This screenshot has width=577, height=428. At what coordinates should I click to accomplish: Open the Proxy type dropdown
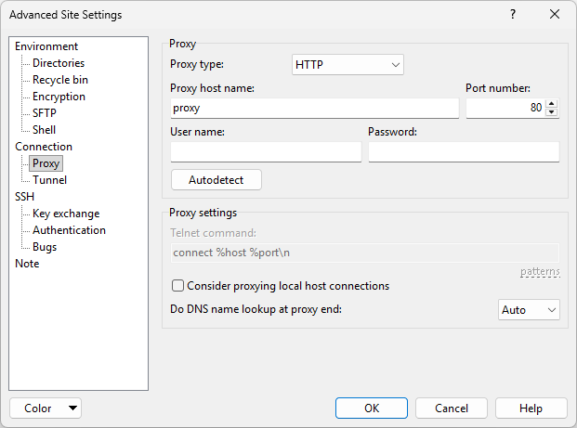348,65
